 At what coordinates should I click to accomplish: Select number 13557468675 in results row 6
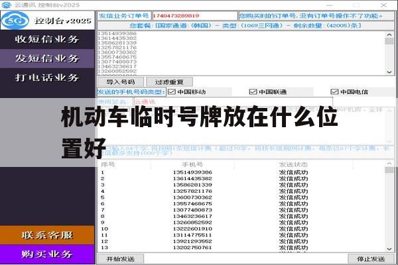192,204
